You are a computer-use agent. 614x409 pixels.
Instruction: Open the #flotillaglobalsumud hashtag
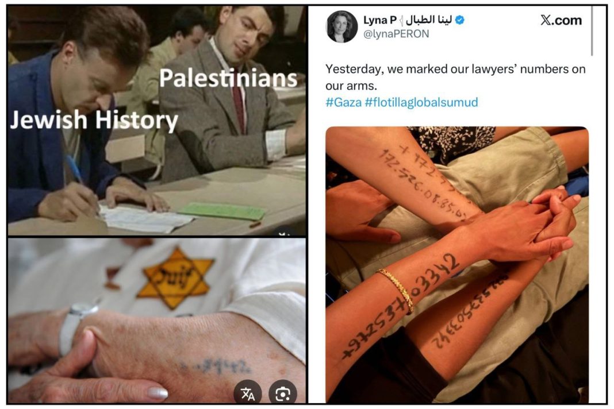click(421, 102)
